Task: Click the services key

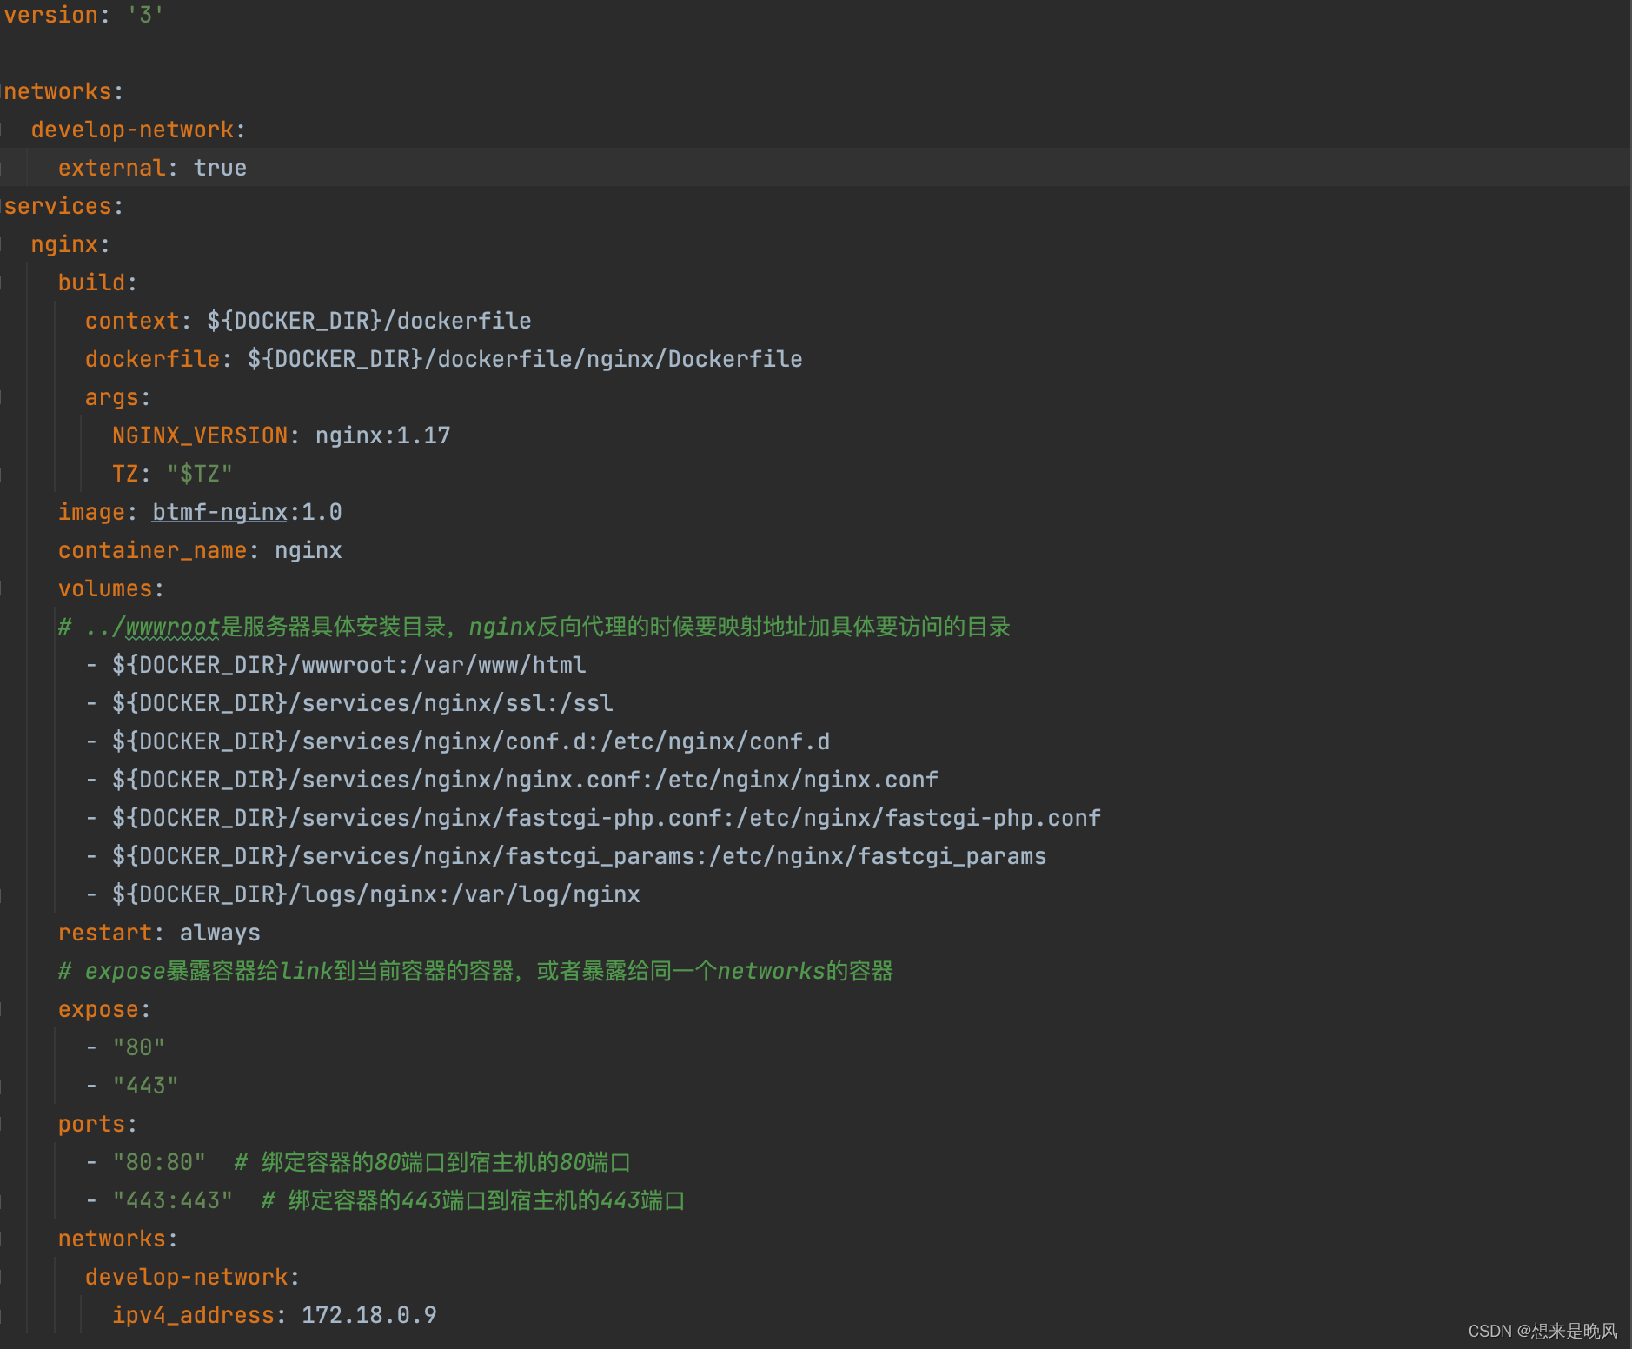Action: 58,206
